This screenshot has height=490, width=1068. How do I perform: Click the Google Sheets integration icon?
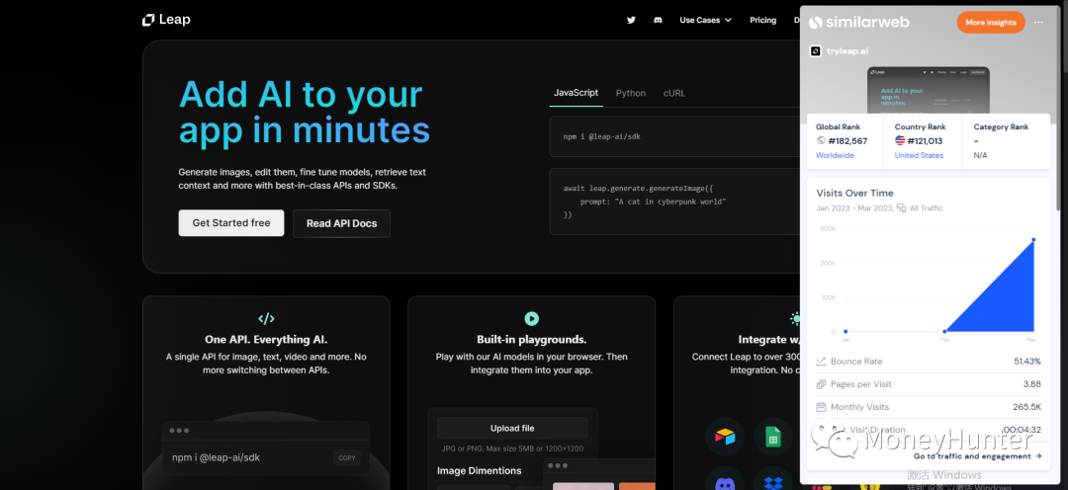pos(773,437)
